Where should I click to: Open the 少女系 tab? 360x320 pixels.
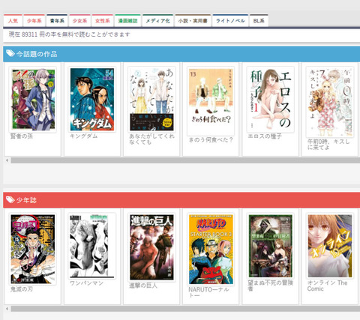79,21
